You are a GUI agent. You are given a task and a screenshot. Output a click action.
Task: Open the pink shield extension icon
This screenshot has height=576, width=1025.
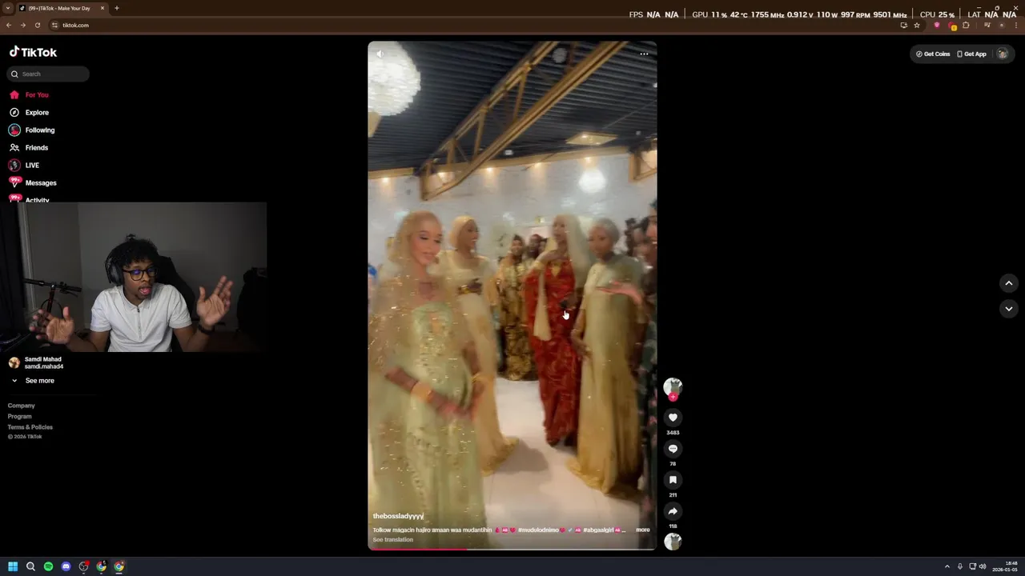[x=937, y=26]
